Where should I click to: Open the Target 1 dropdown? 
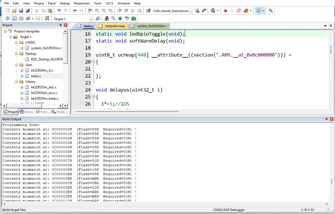[91, 19]
